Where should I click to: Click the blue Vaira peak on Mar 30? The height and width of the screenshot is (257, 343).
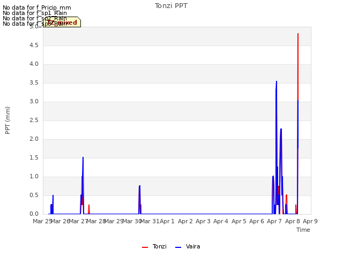coord(139,186)
